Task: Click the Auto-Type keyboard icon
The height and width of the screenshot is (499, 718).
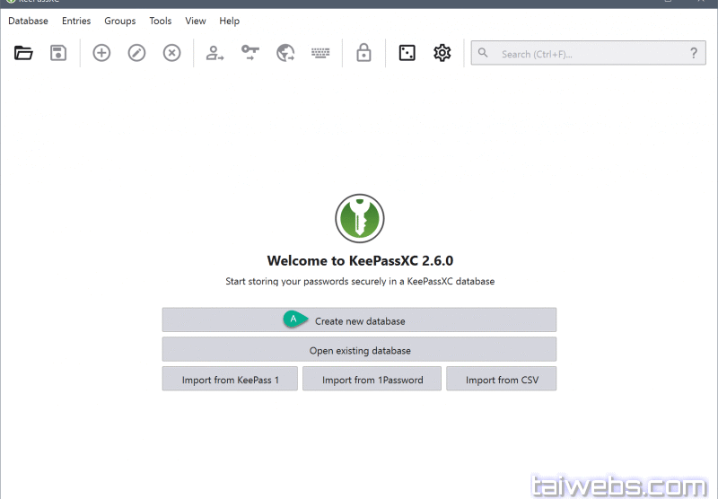Action: click(320, 53)
